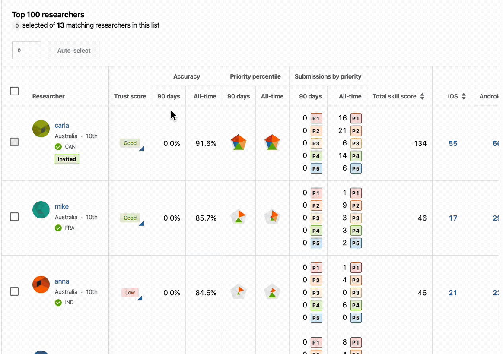The image size is (503, 354).
Task: Tick the select-all checkbox in table header
Action: pyautogui.click(x=14, y=91)
